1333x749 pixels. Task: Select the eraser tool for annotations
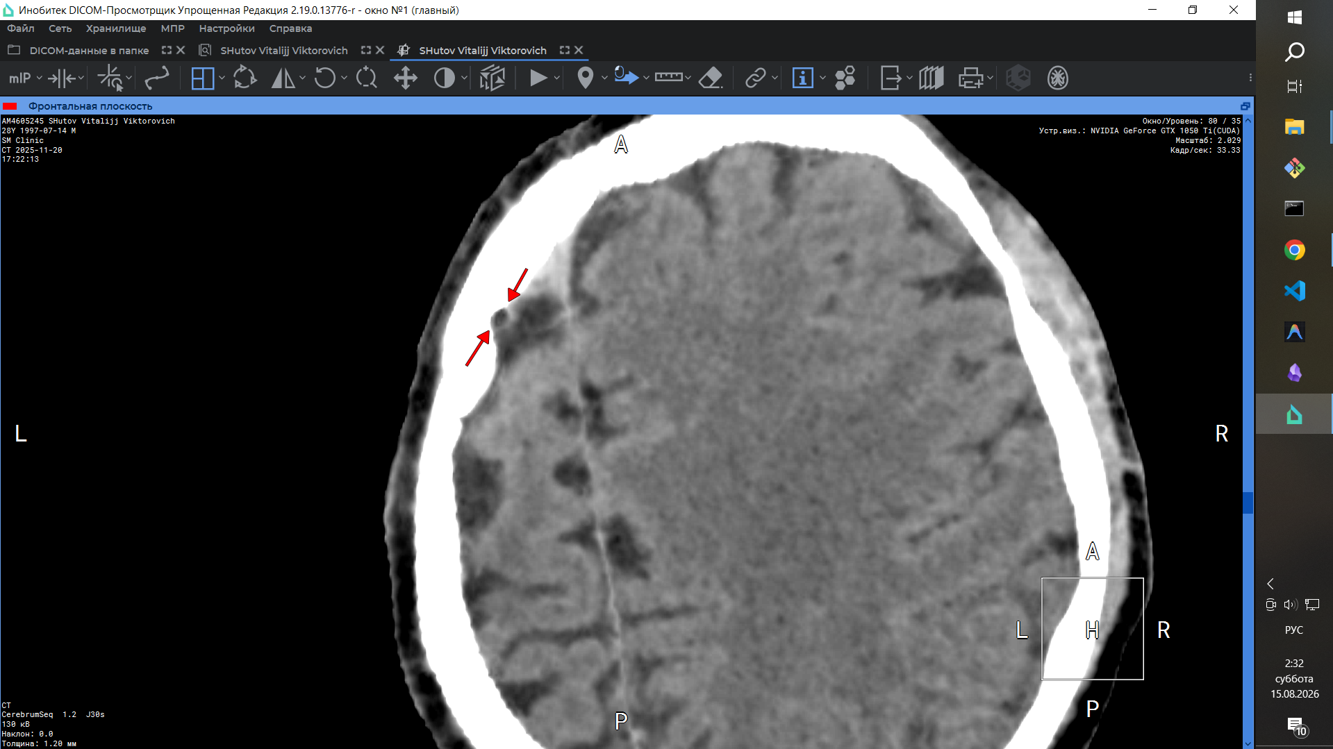point(710,78)
